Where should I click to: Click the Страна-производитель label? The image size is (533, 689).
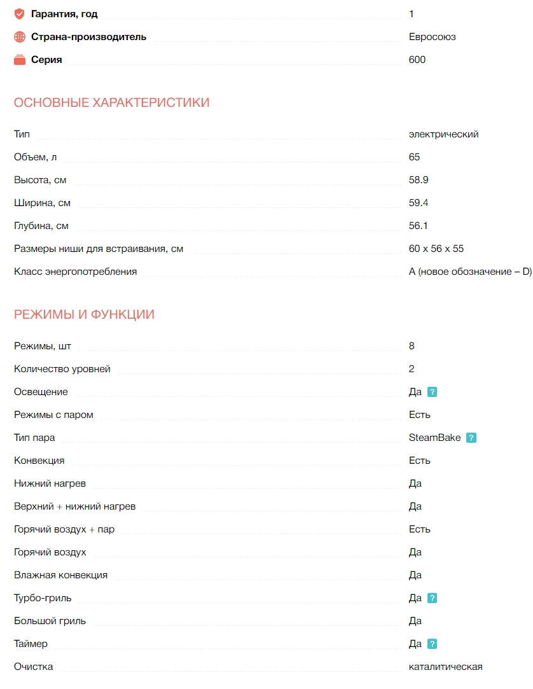88,37
